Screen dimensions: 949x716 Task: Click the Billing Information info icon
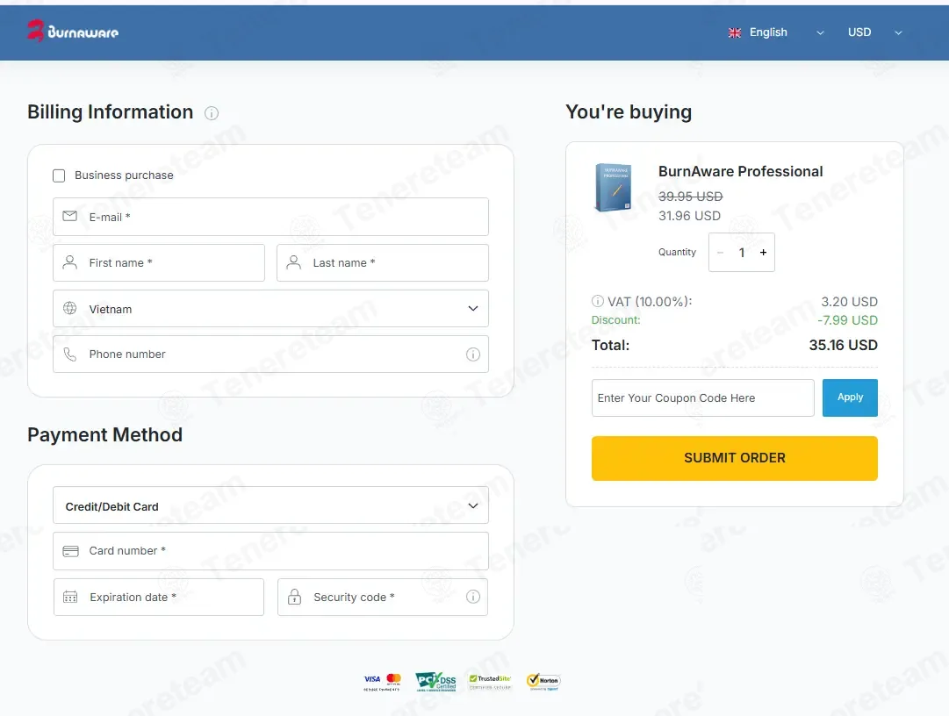pyautogui.click(x=212, y=113)
